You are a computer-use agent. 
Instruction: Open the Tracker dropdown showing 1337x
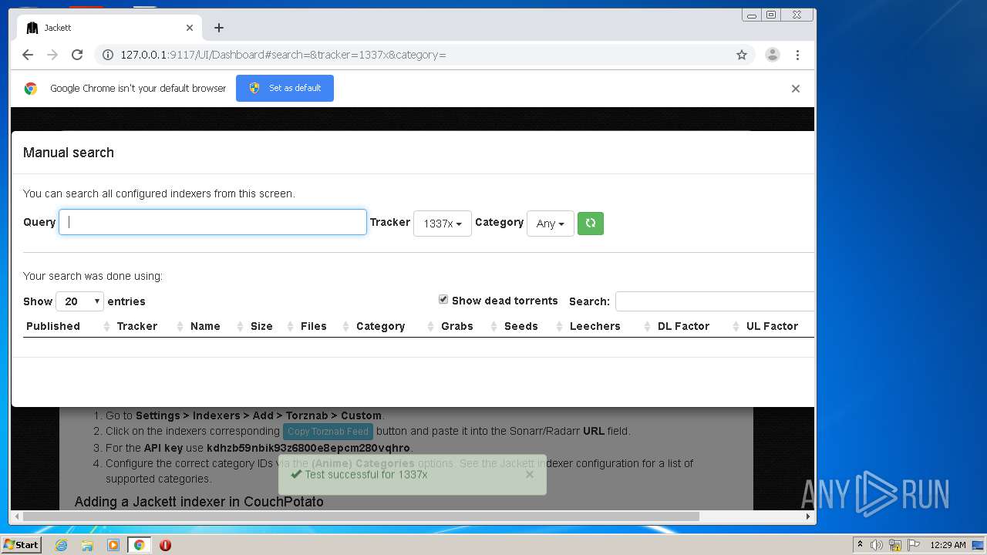coord(443,224)
